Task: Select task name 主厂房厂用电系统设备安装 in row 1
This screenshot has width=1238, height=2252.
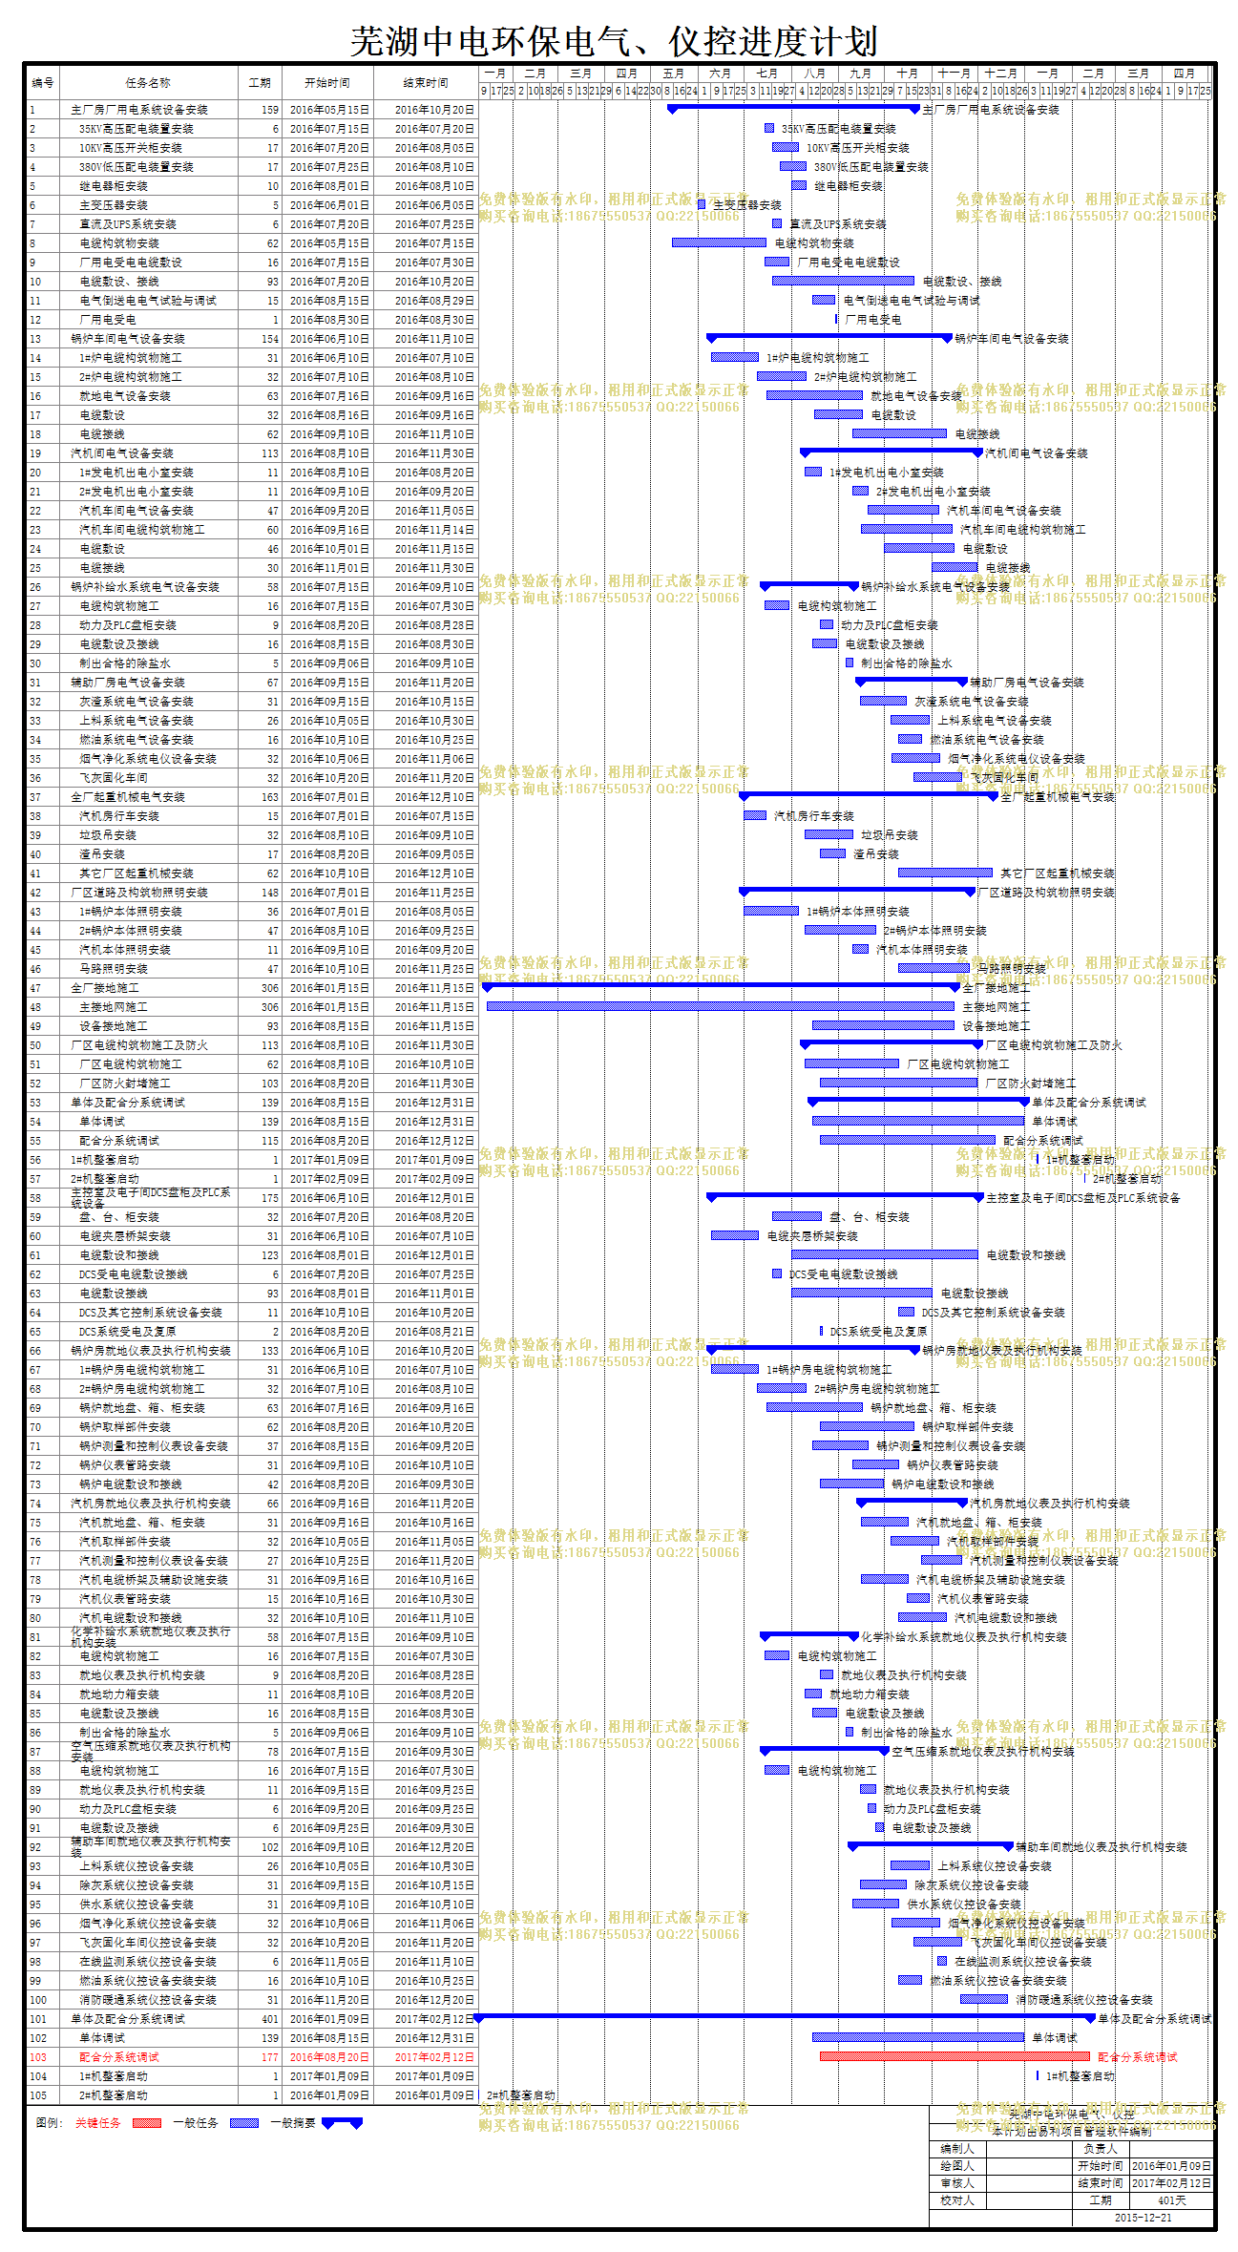Action: 139,110
